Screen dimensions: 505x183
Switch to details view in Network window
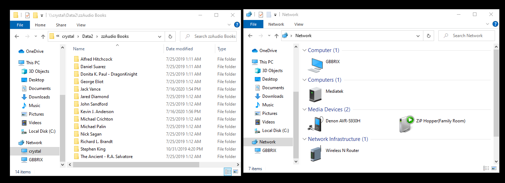(486, 168)
